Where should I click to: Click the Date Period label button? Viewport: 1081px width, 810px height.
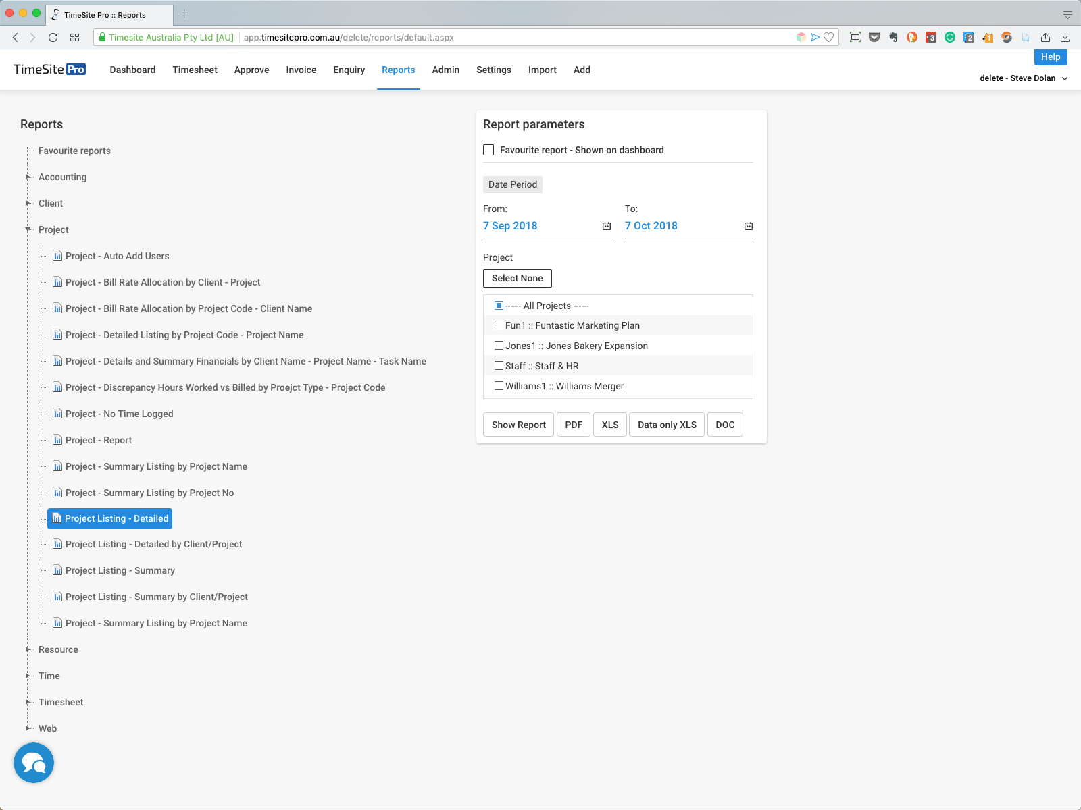pos(513,184)
